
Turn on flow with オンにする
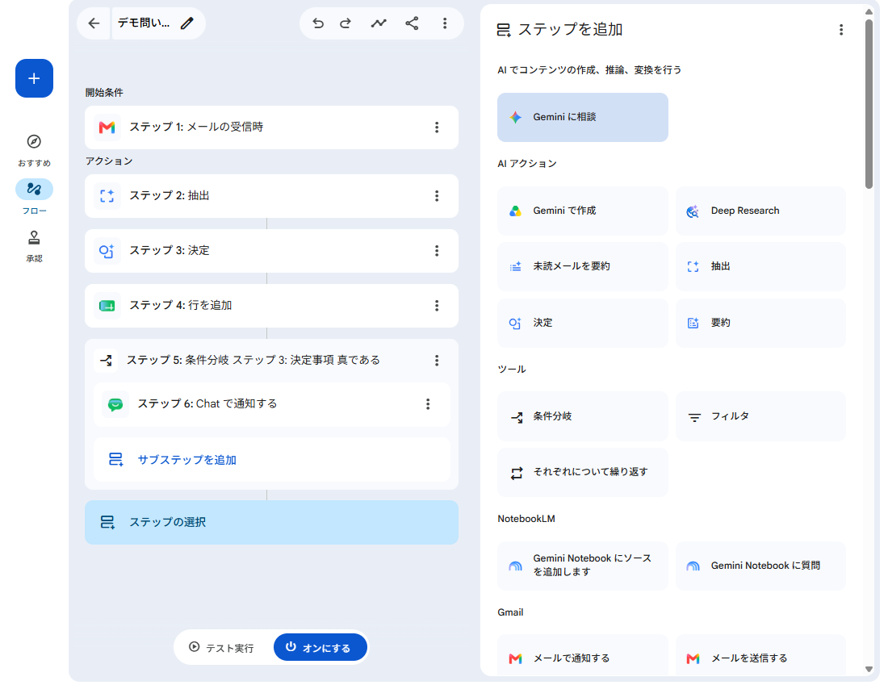[320, 648]
